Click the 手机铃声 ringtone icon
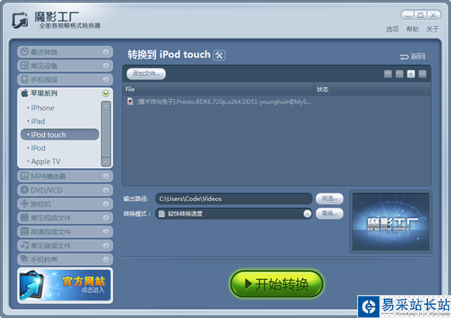 pyautogui.click(x=25, y=259)
